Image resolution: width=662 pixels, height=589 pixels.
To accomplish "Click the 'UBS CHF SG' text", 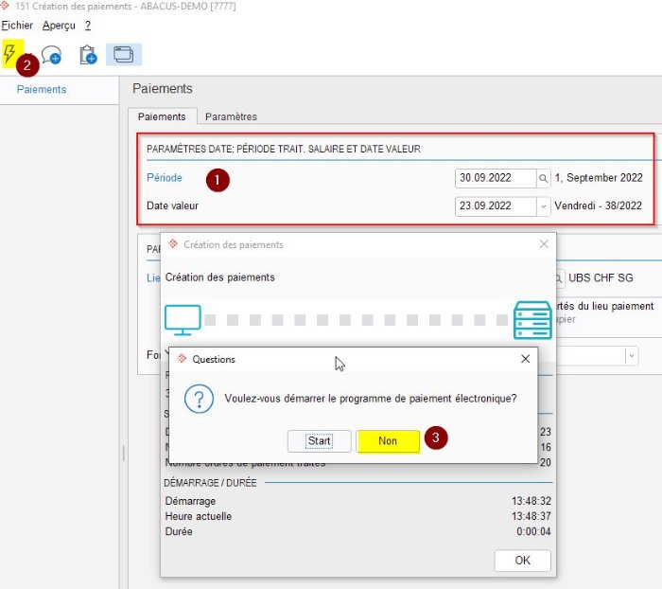I will click(x=601, y=277).
